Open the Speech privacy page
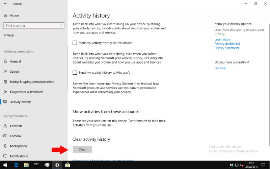The image size is (270, 169). click(x=15, y=72)
